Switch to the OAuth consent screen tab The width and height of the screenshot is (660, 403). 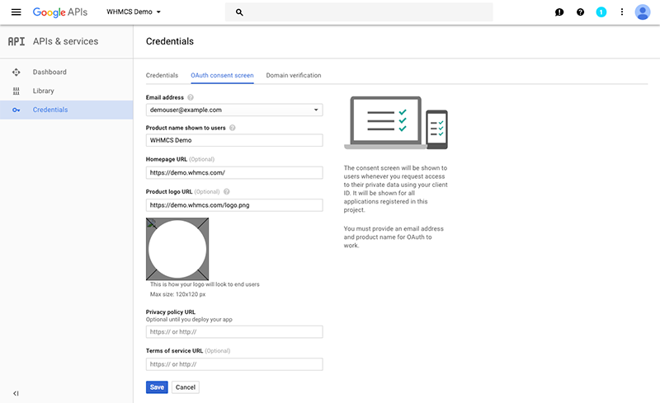[x=222, y=75]
